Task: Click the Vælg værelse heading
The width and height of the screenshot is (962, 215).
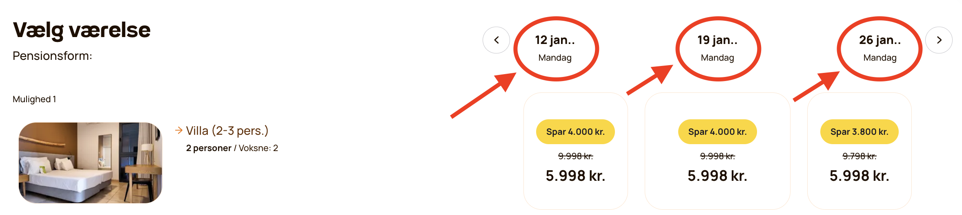Action: (x=82, y=30)
